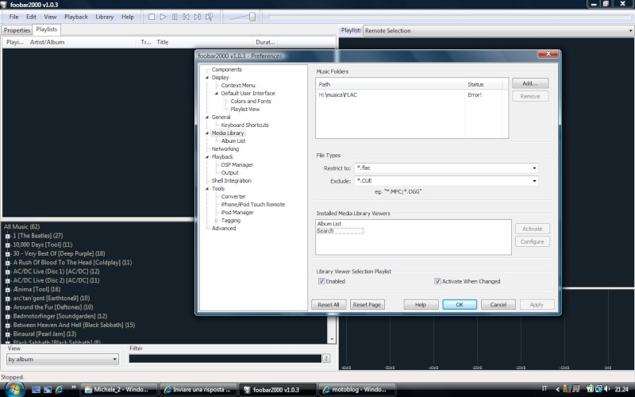Switch to the Playlists tab
The height and width of the screenshot is (397, 635).
(47, 29)
